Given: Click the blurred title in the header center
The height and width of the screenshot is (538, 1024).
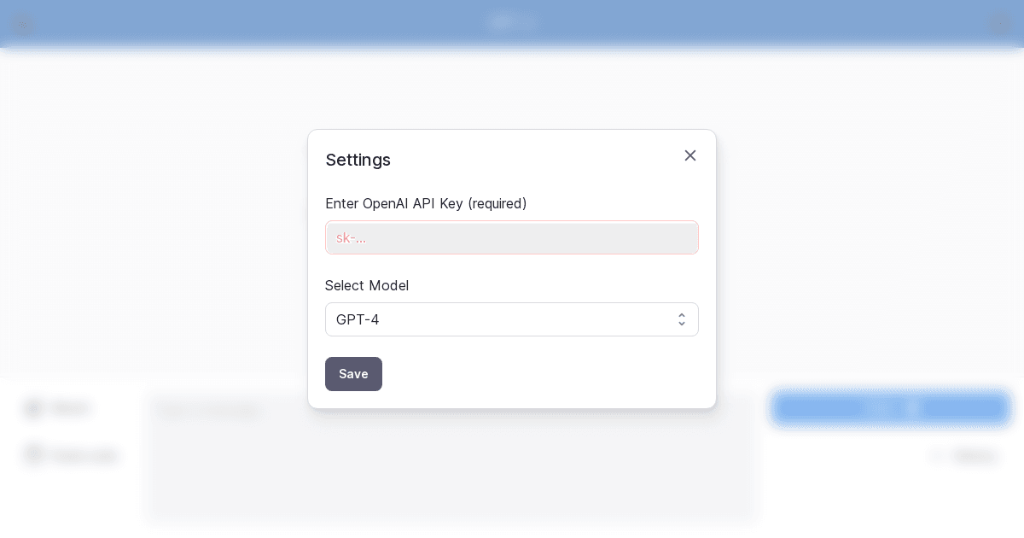Looking at the screenshot, I should pyautogui.click(x=512, y=23).
